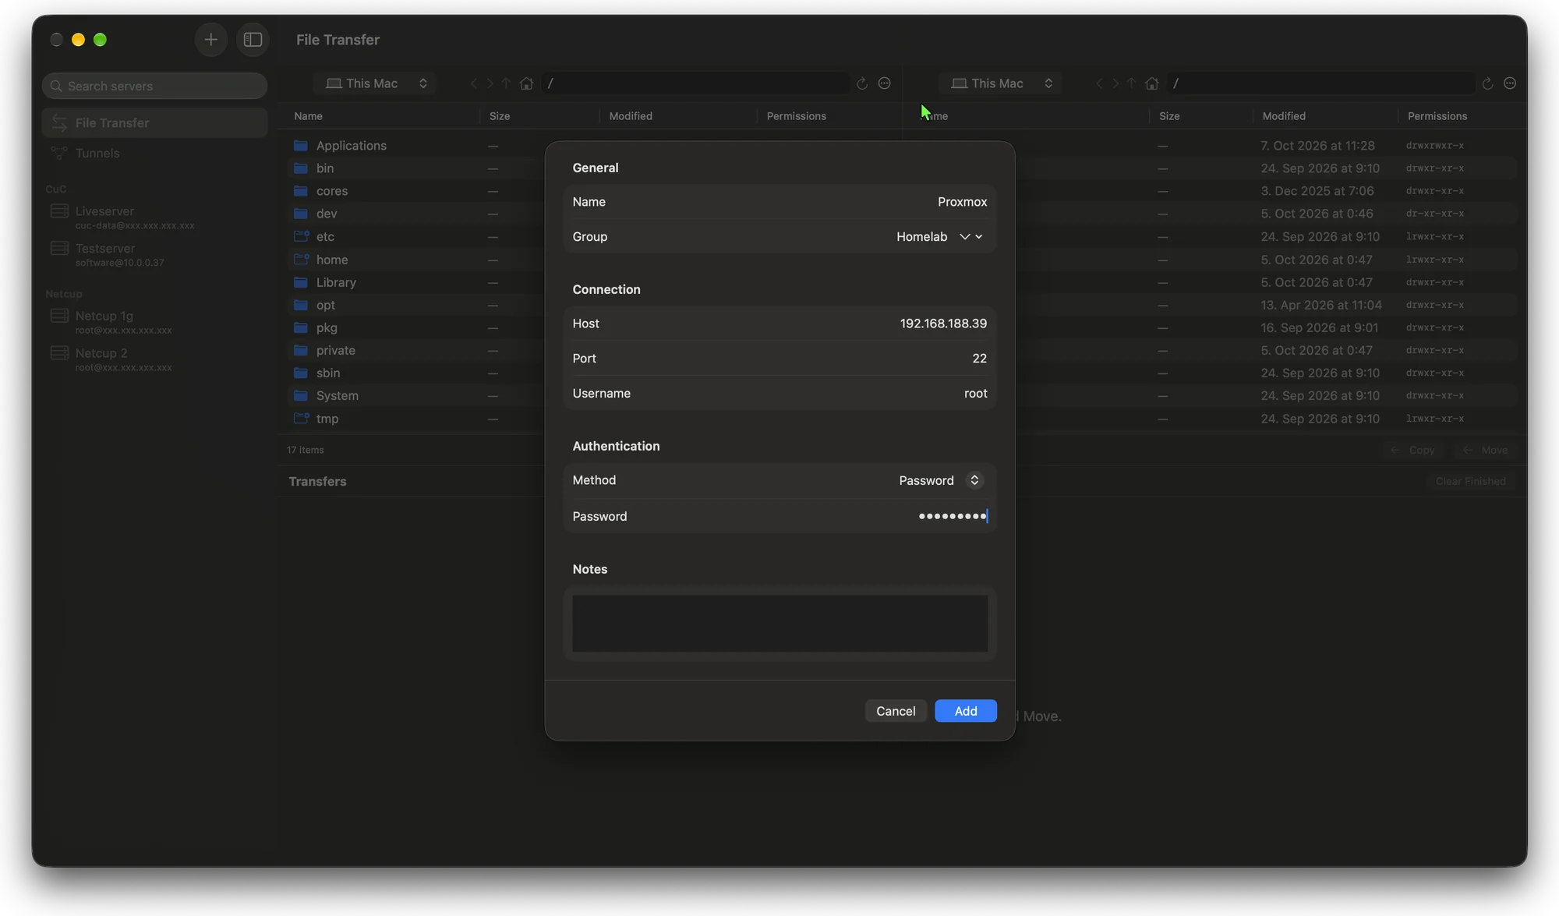The height and width of the screenshot is (916, 1559).
Task: Click the Search servers field
Action: (x=154, y=86)
